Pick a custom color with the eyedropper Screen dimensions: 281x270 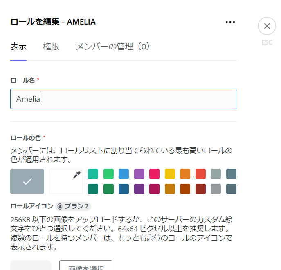[66, 181]
